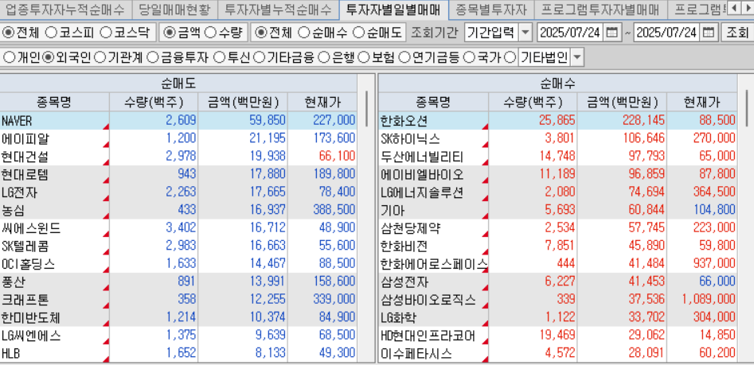
Task: Select 씨에스윈드 stock name
Action: point(31,228)
